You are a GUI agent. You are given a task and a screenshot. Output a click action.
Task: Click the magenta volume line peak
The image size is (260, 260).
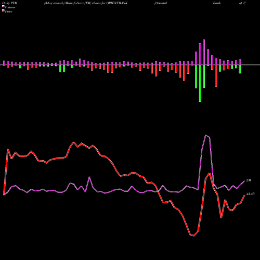[x=206, y=135]
